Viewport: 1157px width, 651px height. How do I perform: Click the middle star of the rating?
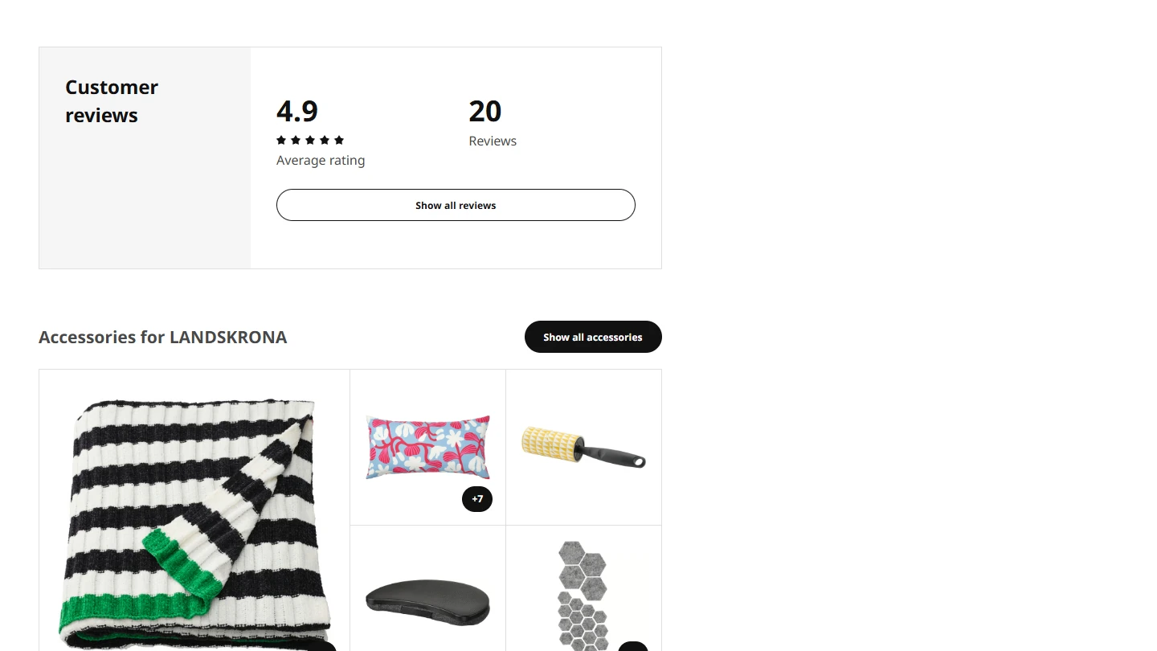coord(310,140)
